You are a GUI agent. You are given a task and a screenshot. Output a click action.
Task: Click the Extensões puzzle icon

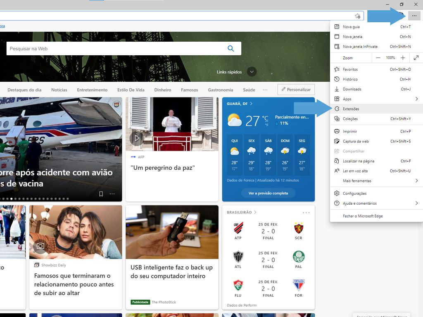[337, 109]
